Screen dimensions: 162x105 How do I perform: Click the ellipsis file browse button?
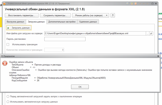pos(148,33)
